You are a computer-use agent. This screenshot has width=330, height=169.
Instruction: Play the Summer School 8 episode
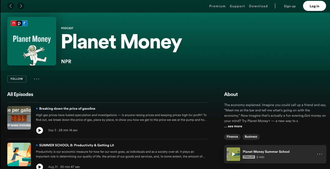40,167
